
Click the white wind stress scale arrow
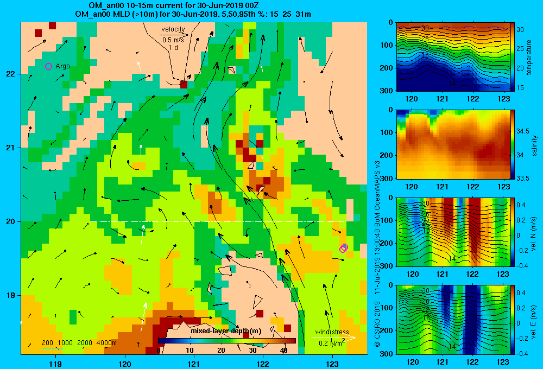click(x=333, y=338)
